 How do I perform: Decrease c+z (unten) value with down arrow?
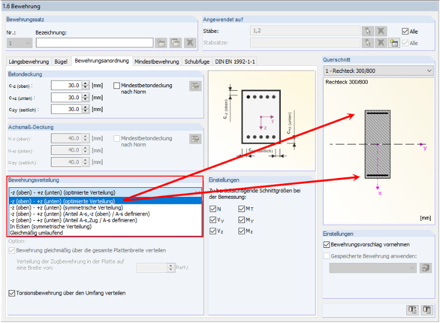[86, 100]
